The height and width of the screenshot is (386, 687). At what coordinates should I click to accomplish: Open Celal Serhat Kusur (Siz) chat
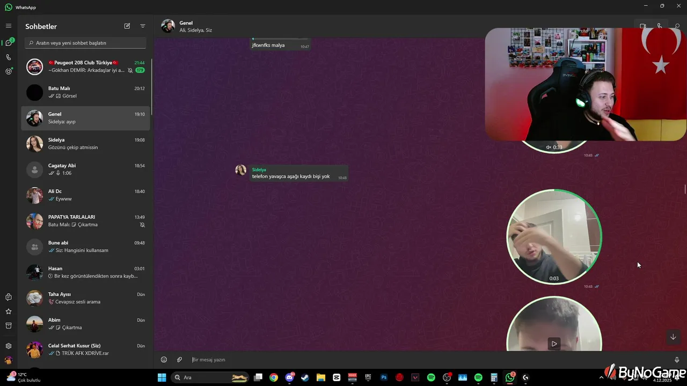[x=86, y=350]
